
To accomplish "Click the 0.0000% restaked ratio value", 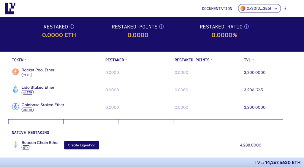I will 224,35.
